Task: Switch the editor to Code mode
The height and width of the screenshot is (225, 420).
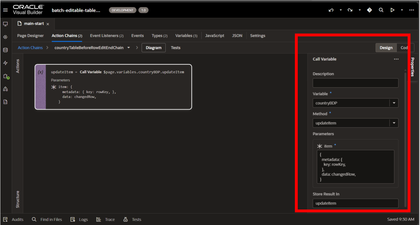Action: pyautogui.click(x=405, y=48)
